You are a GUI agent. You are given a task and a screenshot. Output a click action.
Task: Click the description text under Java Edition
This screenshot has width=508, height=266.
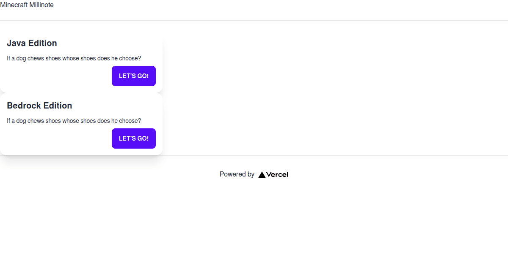(x=74, y=58)
